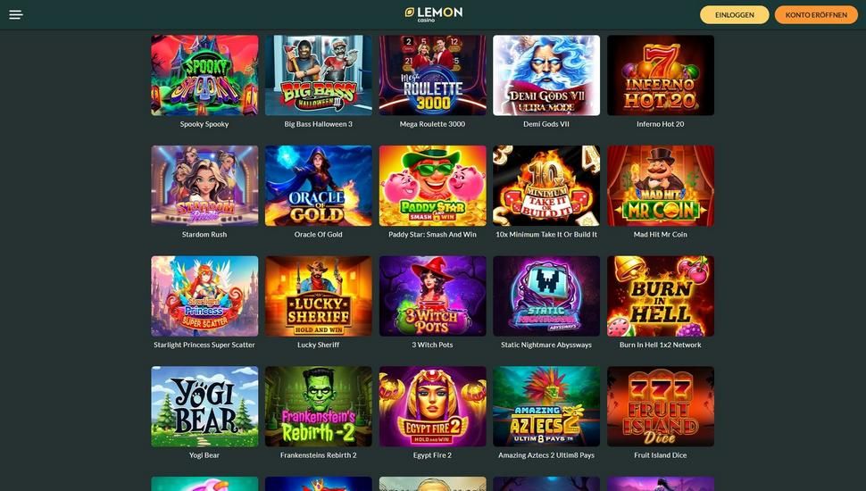Image resolution: width=866 pixels, height=491 pixels.
Task: Click the Konto Eröffnen button
Action: coord(816,15)
